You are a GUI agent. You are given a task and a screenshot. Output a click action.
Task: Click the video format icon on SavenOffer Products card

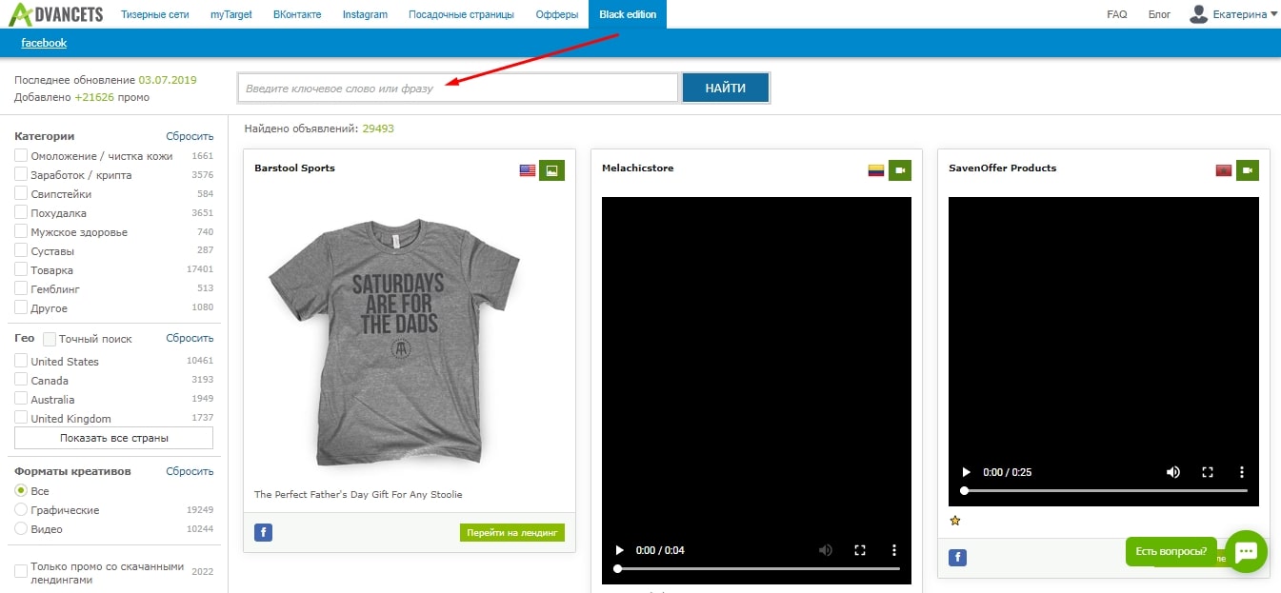coord(1247,170)
